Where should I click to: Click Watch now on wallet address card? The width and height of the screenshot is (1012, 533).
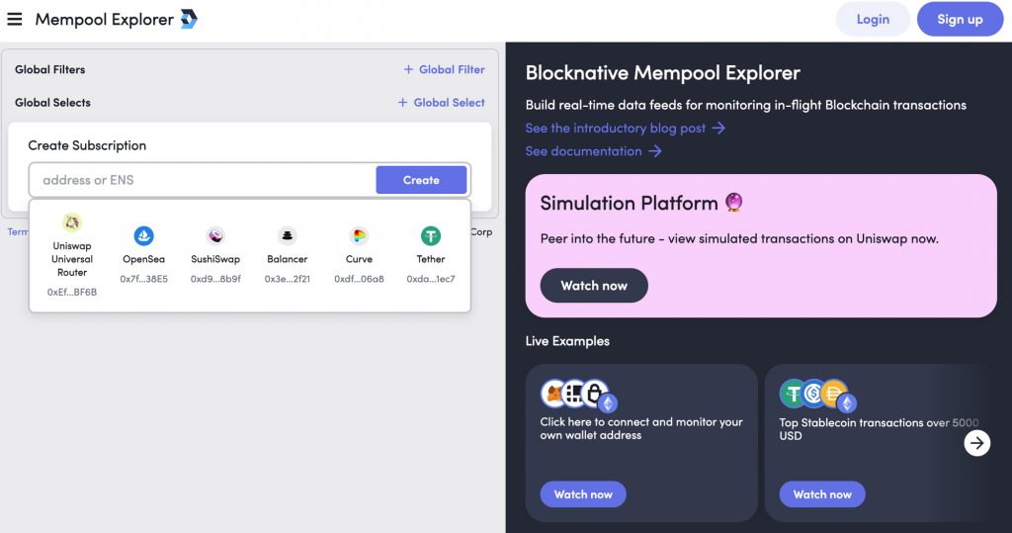click(583, 494)
